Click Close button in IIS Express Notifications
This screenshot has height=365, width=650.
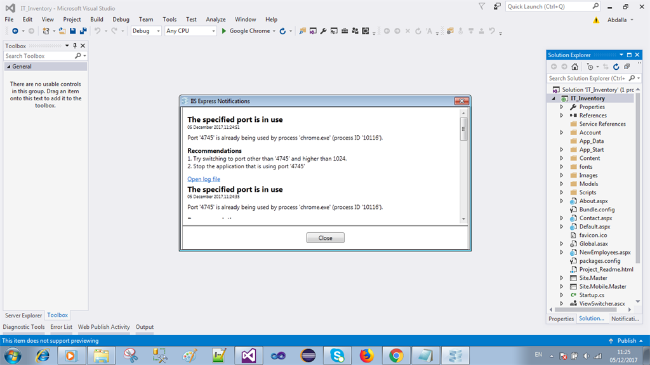[x=325, y=237]
